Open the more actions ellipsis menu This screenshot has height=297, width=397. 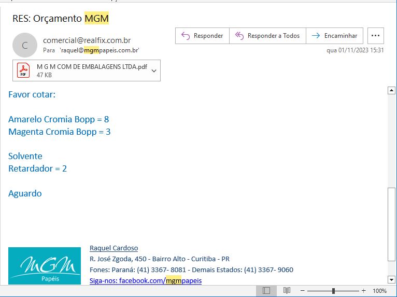tap(376, 36)
